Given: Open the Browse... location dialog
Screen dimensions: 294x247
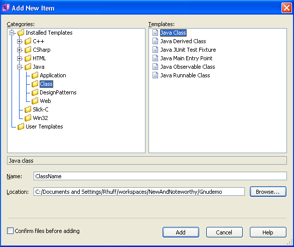Looking at the screenshot, I should coord(268,192).
